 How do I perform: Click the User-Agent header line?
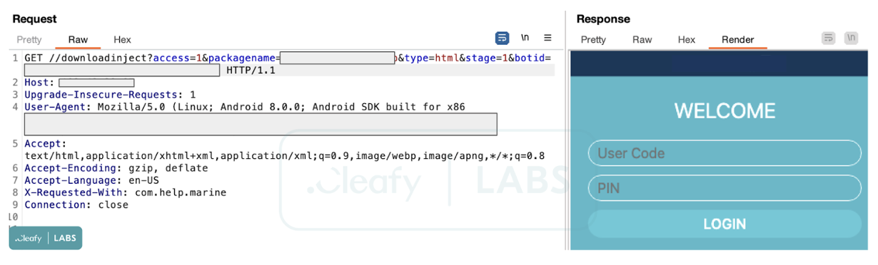(245, 107)
